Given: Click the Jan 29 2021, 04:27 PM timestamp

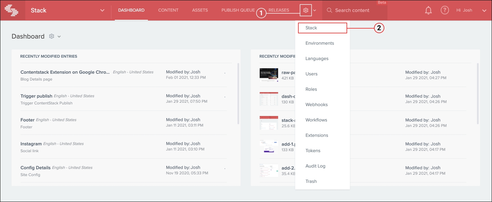Looking at the screenshot, I should click(426, 78).
